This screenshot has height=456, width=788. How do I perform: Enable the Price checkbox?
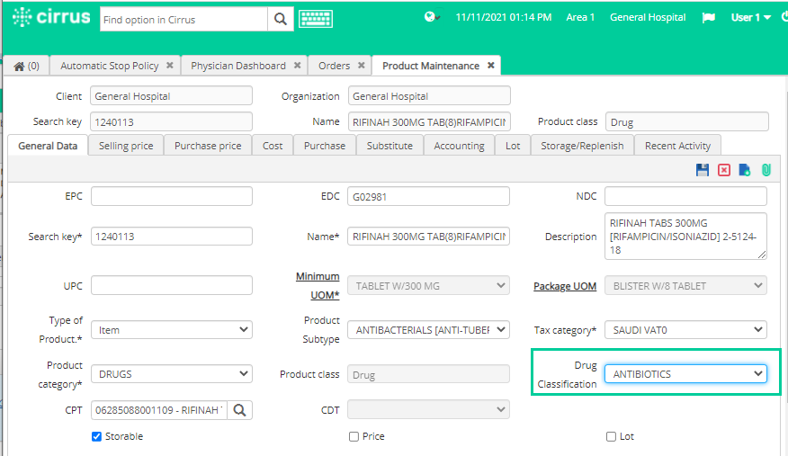tap(354, 436)
